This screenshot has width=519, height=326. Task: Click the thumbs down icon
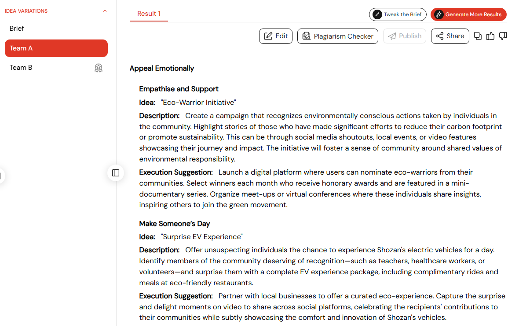click(x=503, y=36)
